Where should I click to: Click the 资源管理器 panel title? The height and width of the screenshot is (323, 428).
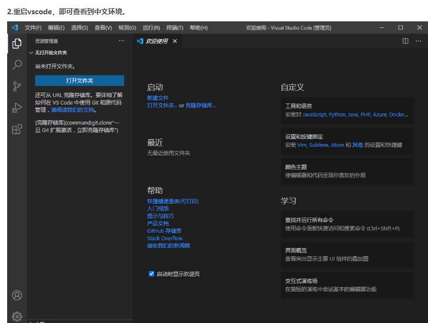click(x=47, y=41)
